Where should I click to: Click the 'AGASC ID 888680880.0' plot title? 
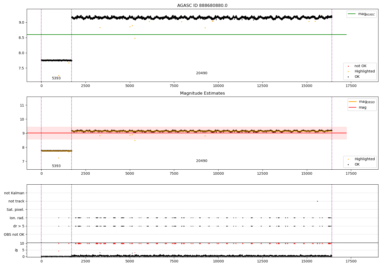pyautogui.click(x=202, y=6)
